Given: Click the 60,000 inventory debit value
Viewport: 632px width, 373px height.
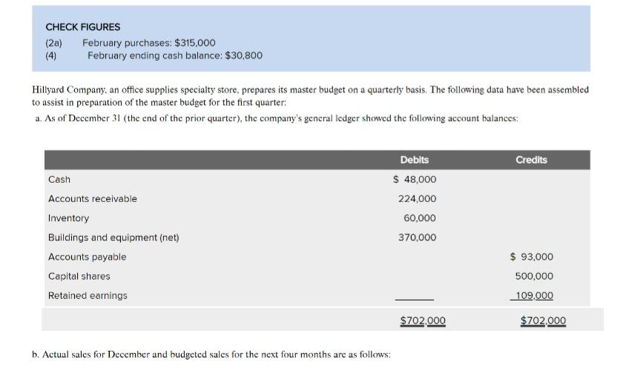Looking at the screenshot, I should 420,218.
